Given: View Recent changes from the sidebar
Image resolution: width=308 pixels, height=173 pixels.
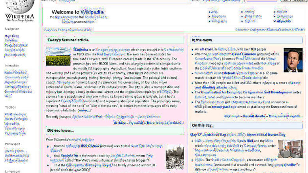Looking at the screenshot, I should pos(16,82).
